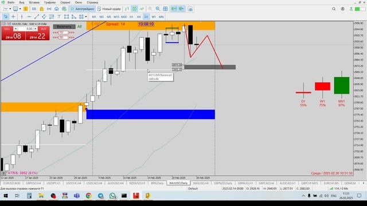
Task: Click the >>> arrows beside value 10
Action: (72, 33)
